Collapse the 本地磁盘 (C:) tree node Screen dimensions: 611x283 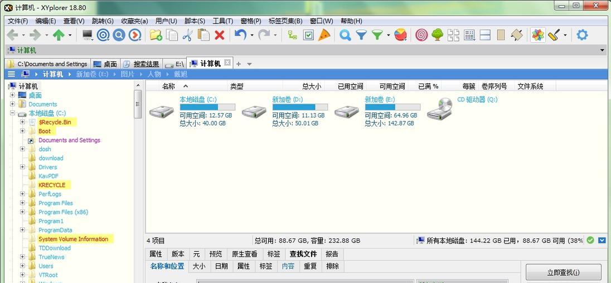pos(12,113)
